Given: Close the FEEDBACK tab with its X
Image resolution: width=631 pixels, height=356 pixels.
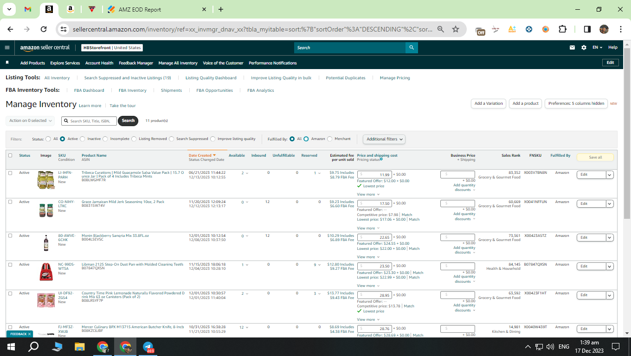Looking at the screenshot, I should coord(29,334).
